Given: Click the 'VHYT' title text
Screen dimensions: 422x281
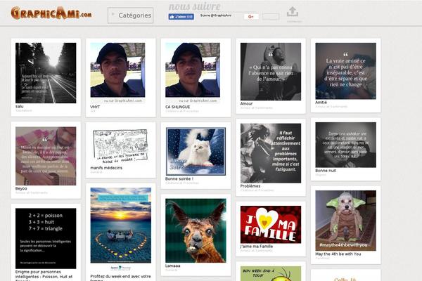Looking at the screenshot, I should coord(95,107).
